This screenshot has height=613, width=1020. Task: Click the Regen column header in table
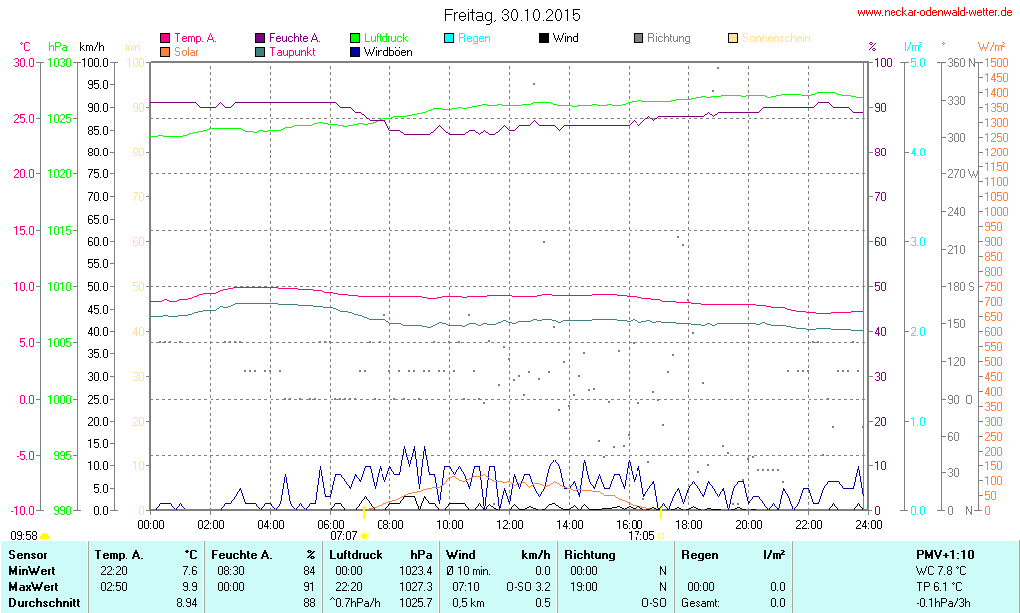pos(699,554)
